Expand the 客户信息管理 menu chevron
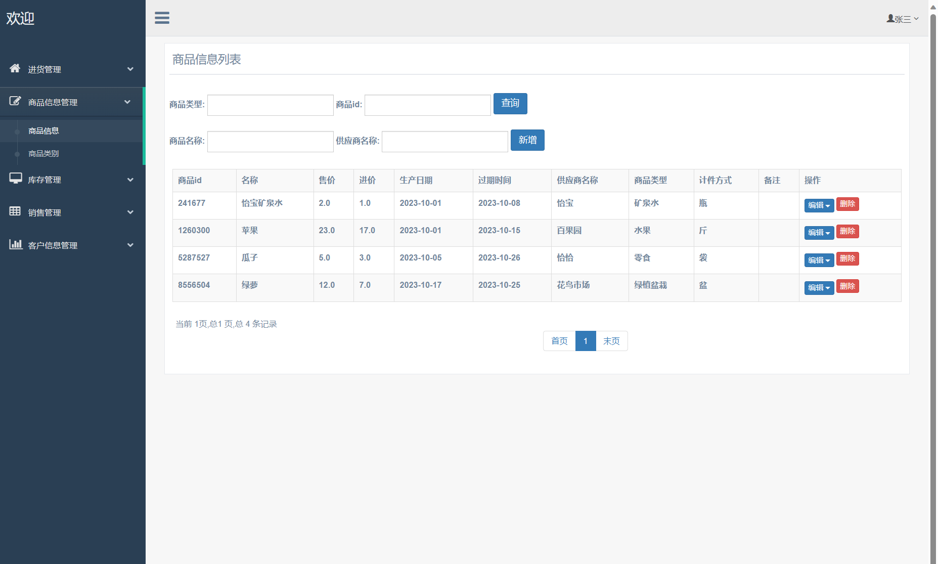This screenshot has width=938, height=564. 130,245
